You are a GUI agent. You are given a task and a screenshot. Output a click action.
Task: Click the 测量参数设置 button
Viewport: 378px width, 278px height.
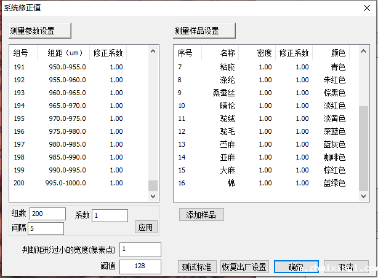click(40, 31)
